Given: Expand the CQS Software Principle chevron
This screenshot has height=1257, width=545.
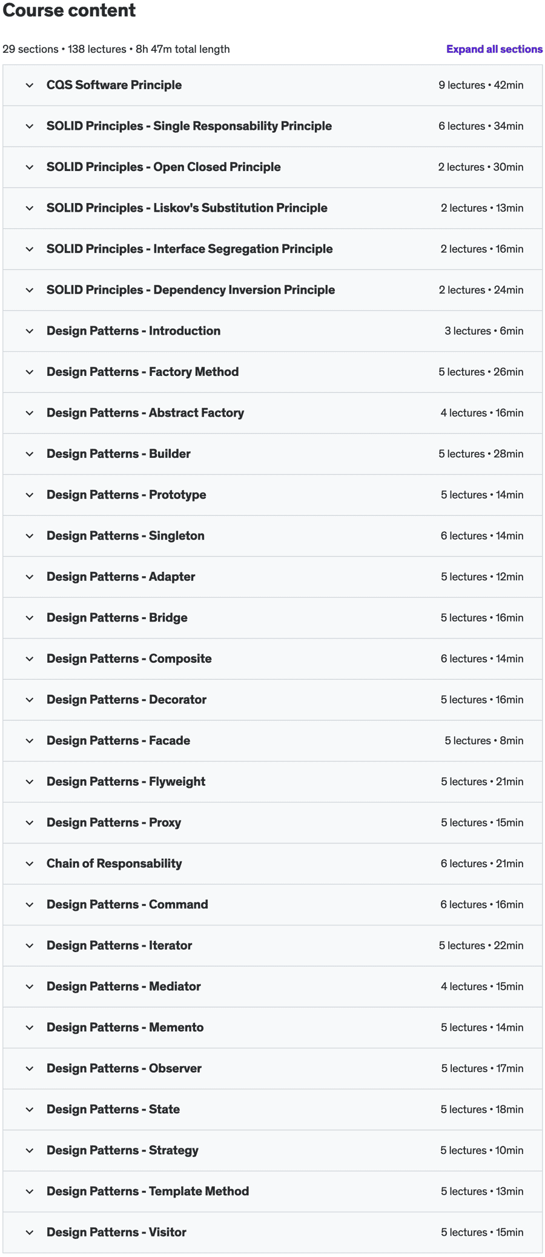Looking at the screenshot, I should (x=30, y=85).
